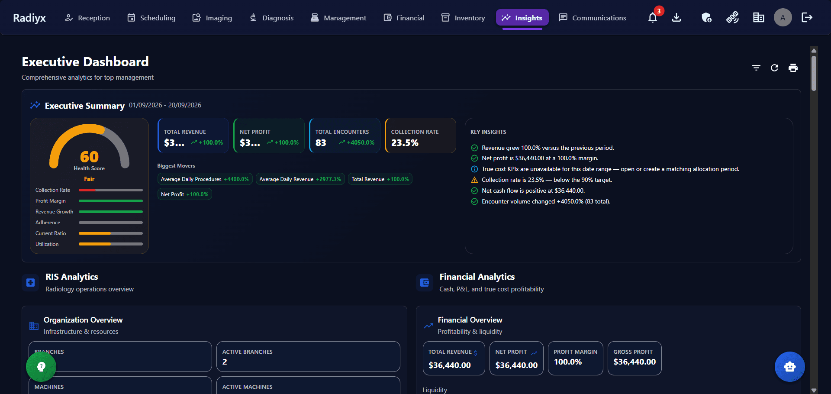831x394 pixels.
Task: Click the Collection Rate progress bar
Action: click(111, 190)
